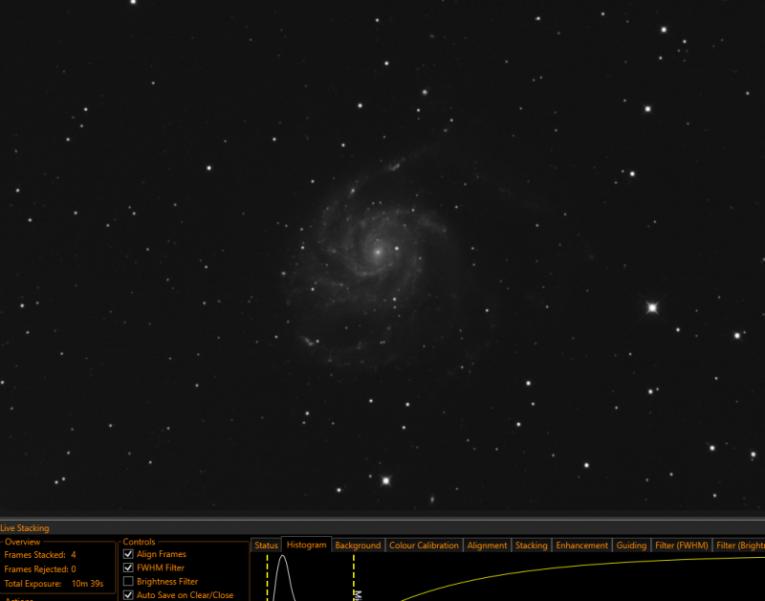This screenshot has height=601, width=765.
Task: Open the Guiding tab
Action: coord(631,545)
